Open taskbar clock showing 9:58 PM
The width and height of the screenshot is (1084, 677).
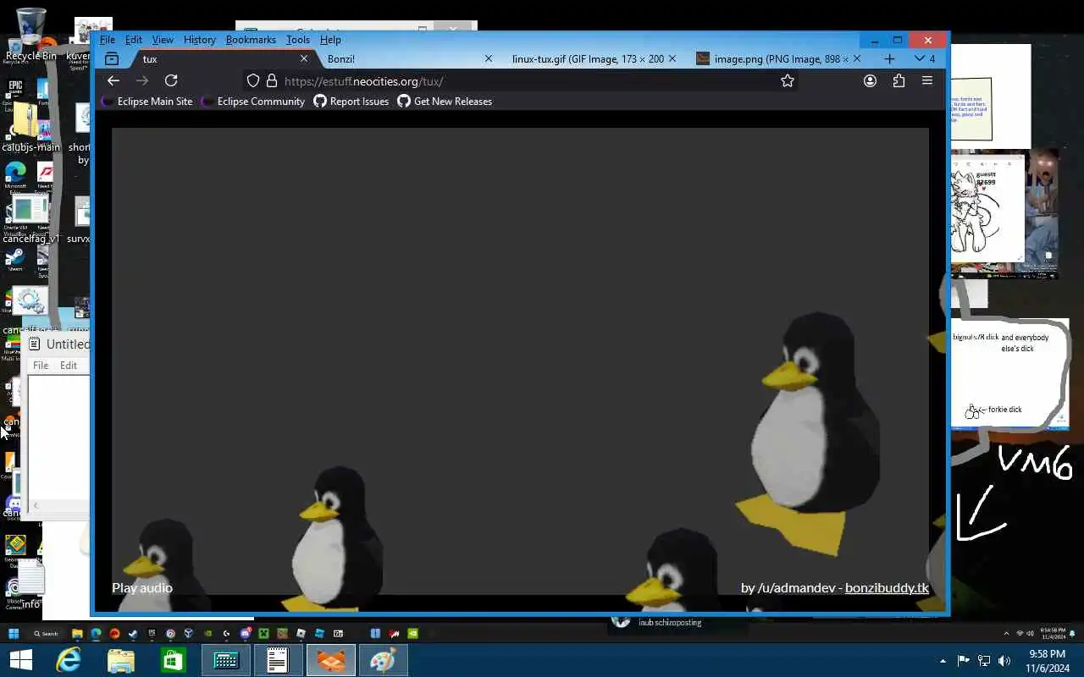1047,661
